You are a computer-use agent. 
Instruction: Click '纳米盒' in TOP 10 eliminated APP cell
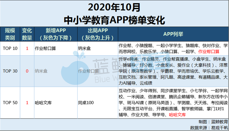[84, 49]
